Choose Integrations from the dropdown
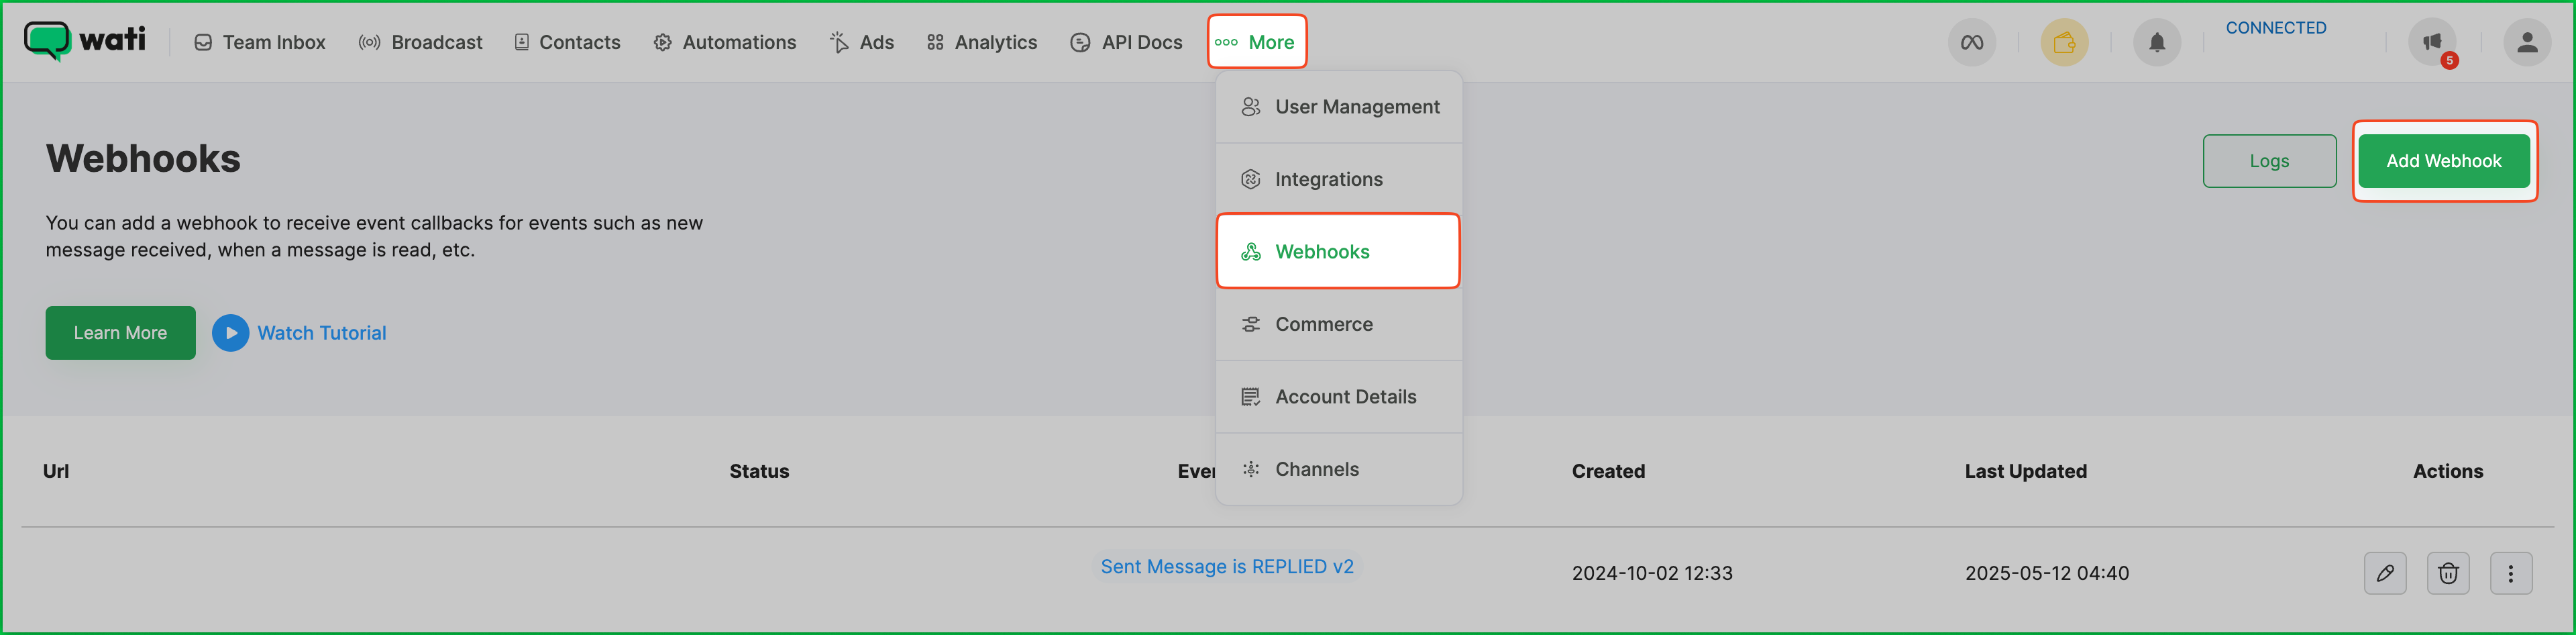Screen dimensions: 2576x635 [1328, 179]
